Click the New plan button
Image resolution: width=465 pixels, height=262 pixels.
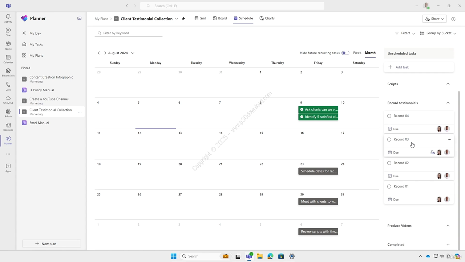point(52,244)
